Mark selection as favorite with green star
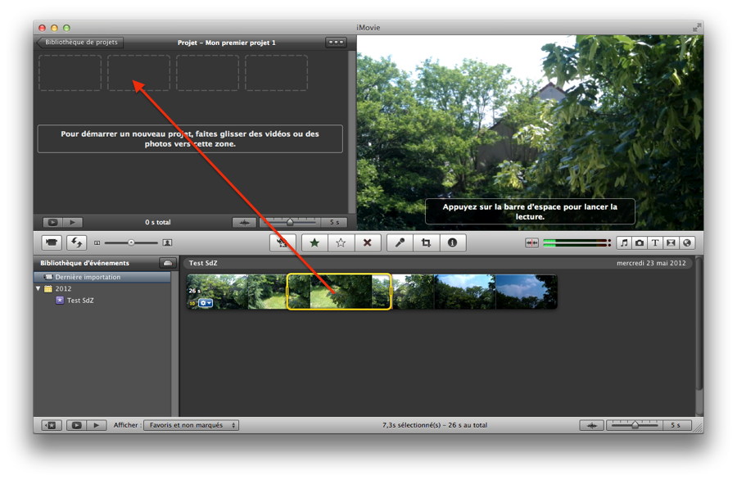This screenshot has width=737, height=480. 314,242
